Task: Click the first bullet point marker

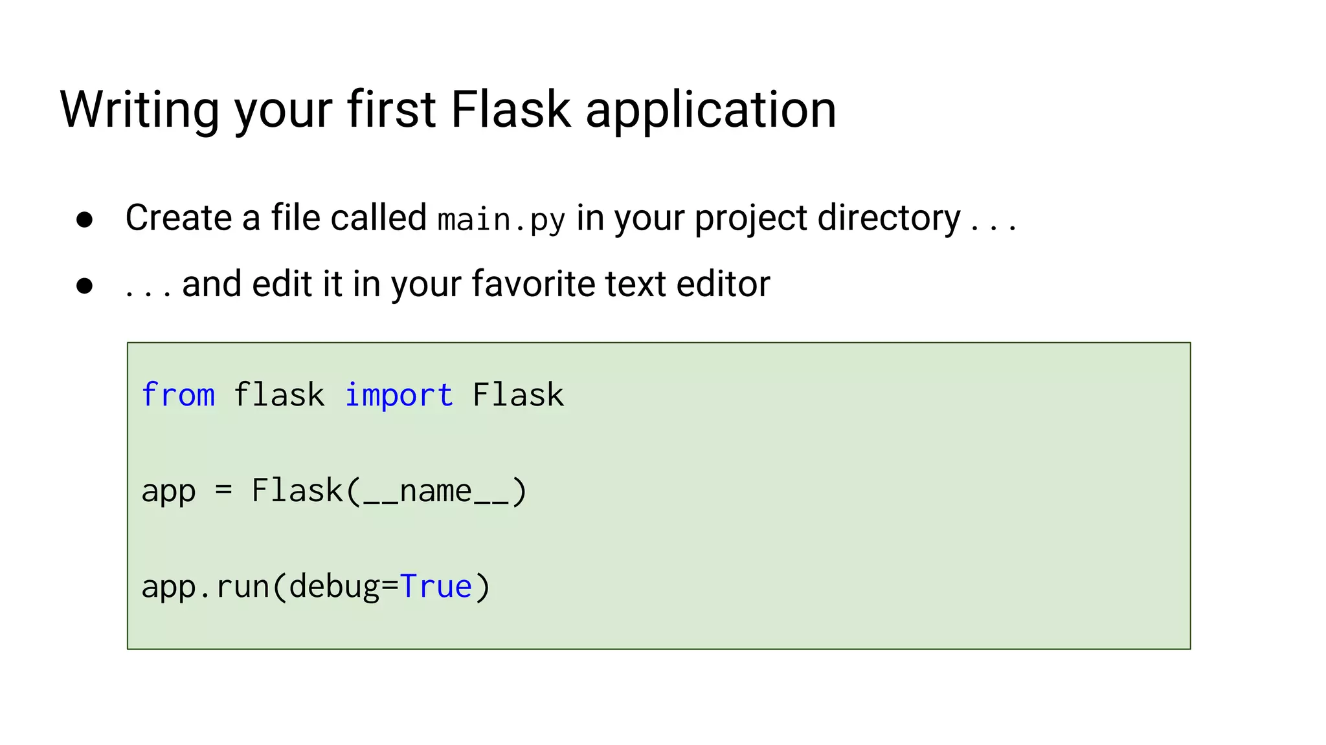Action: (x=84, y=220)
